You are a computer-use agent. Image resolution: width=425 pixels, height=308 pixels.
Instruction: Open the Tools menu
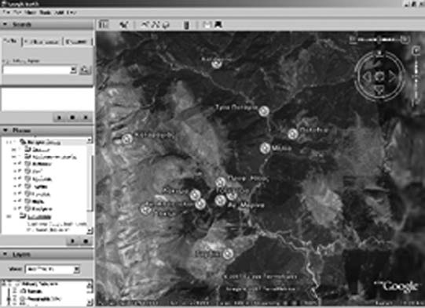pyautogui.click(x=45, y=13)
